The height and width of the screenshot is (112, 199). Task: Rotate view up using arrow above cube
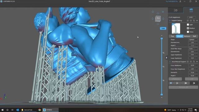tap(158, 13)
